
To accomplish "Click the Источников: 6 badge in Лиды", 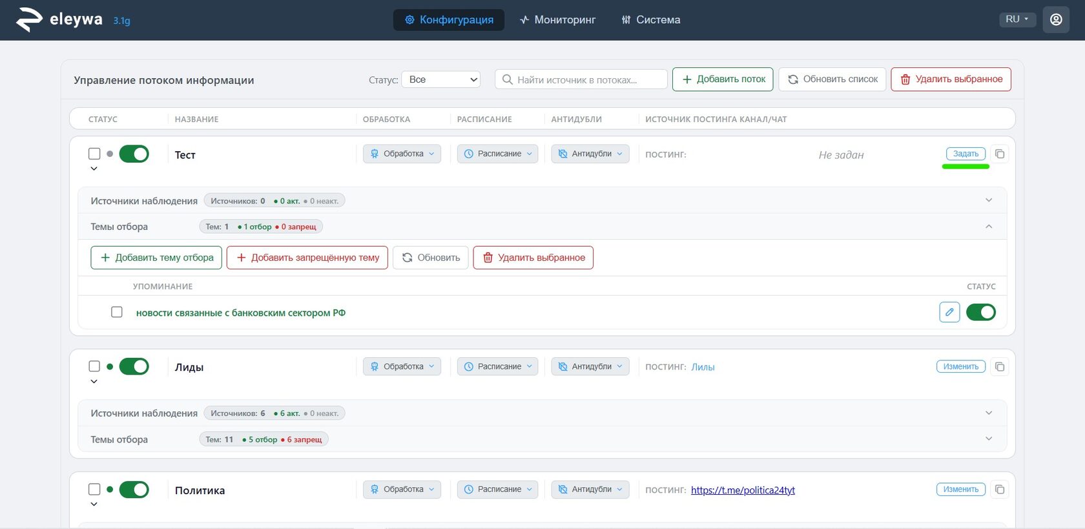I will point(274,413).
